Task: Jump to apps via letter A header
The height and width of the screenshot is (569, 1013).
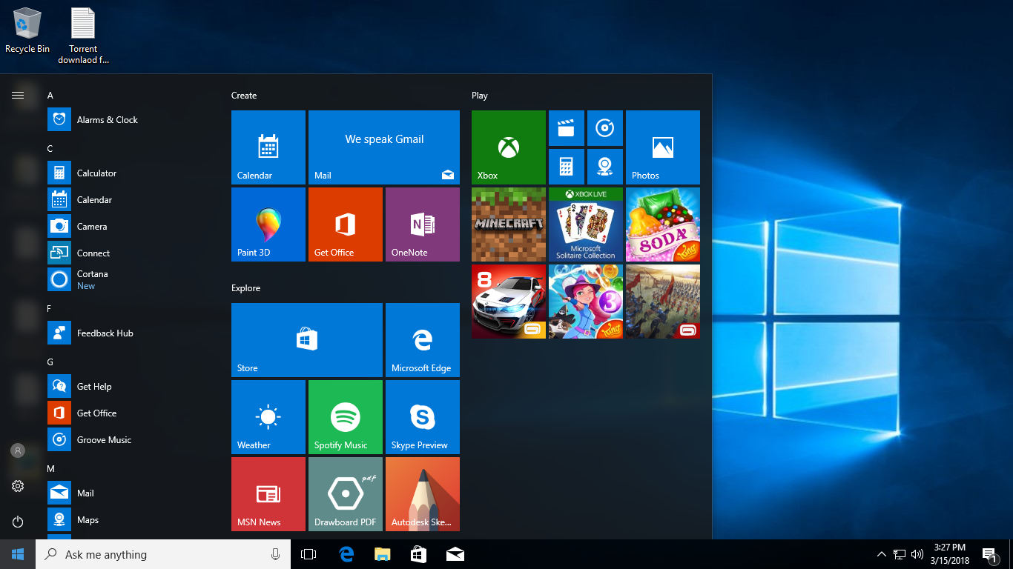Action: point(50,96)
